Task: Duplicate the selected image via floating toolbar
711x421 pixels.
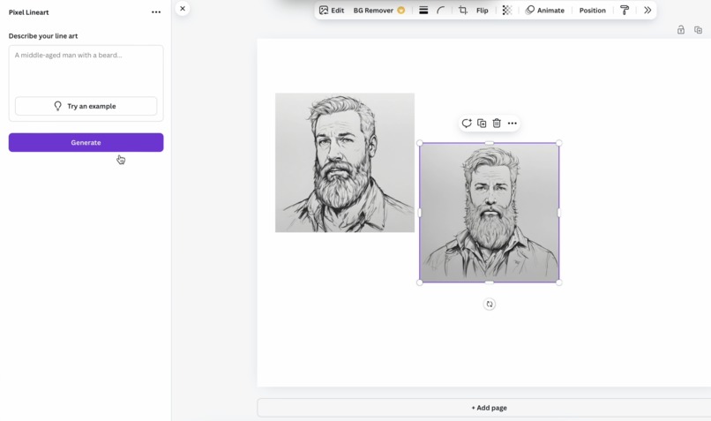Action: tap(482, 123)
